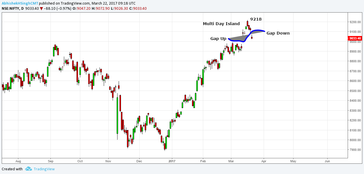The image size is (364, 174).
Task: Click the 8400.00 price axis label
Action: point(355,101)
